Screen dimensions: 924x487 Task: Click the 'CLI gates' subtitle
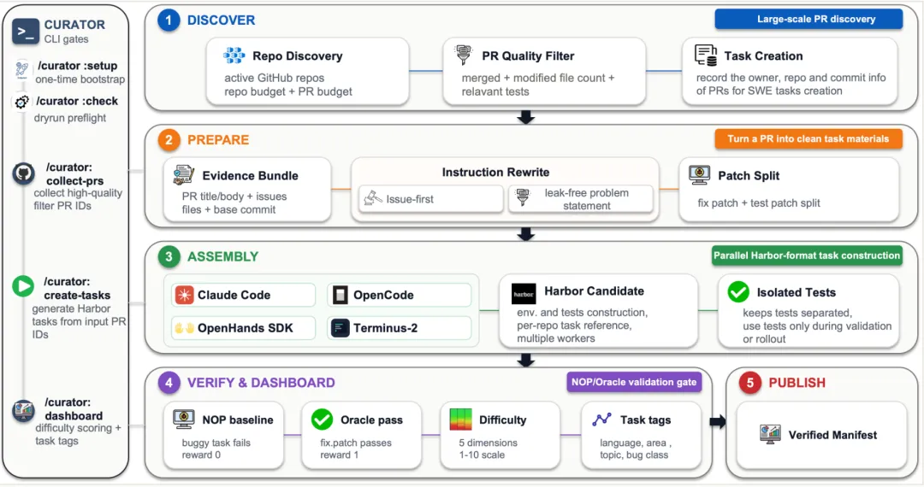(66, 39)
